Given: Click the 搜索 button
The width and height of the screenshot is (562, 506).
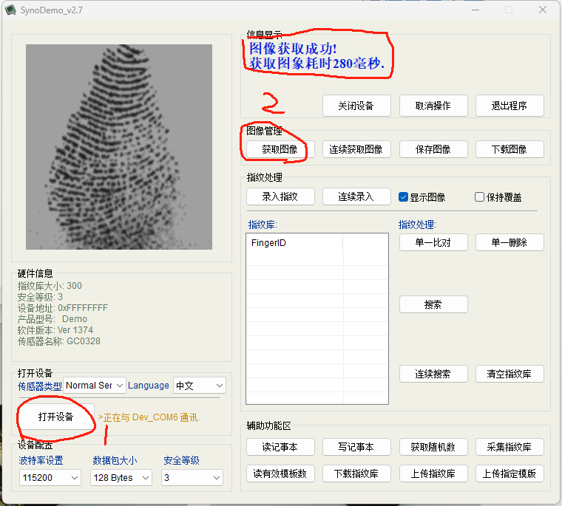Looking at the screenshot, I should pyautogui.click(x=433, y=304).
